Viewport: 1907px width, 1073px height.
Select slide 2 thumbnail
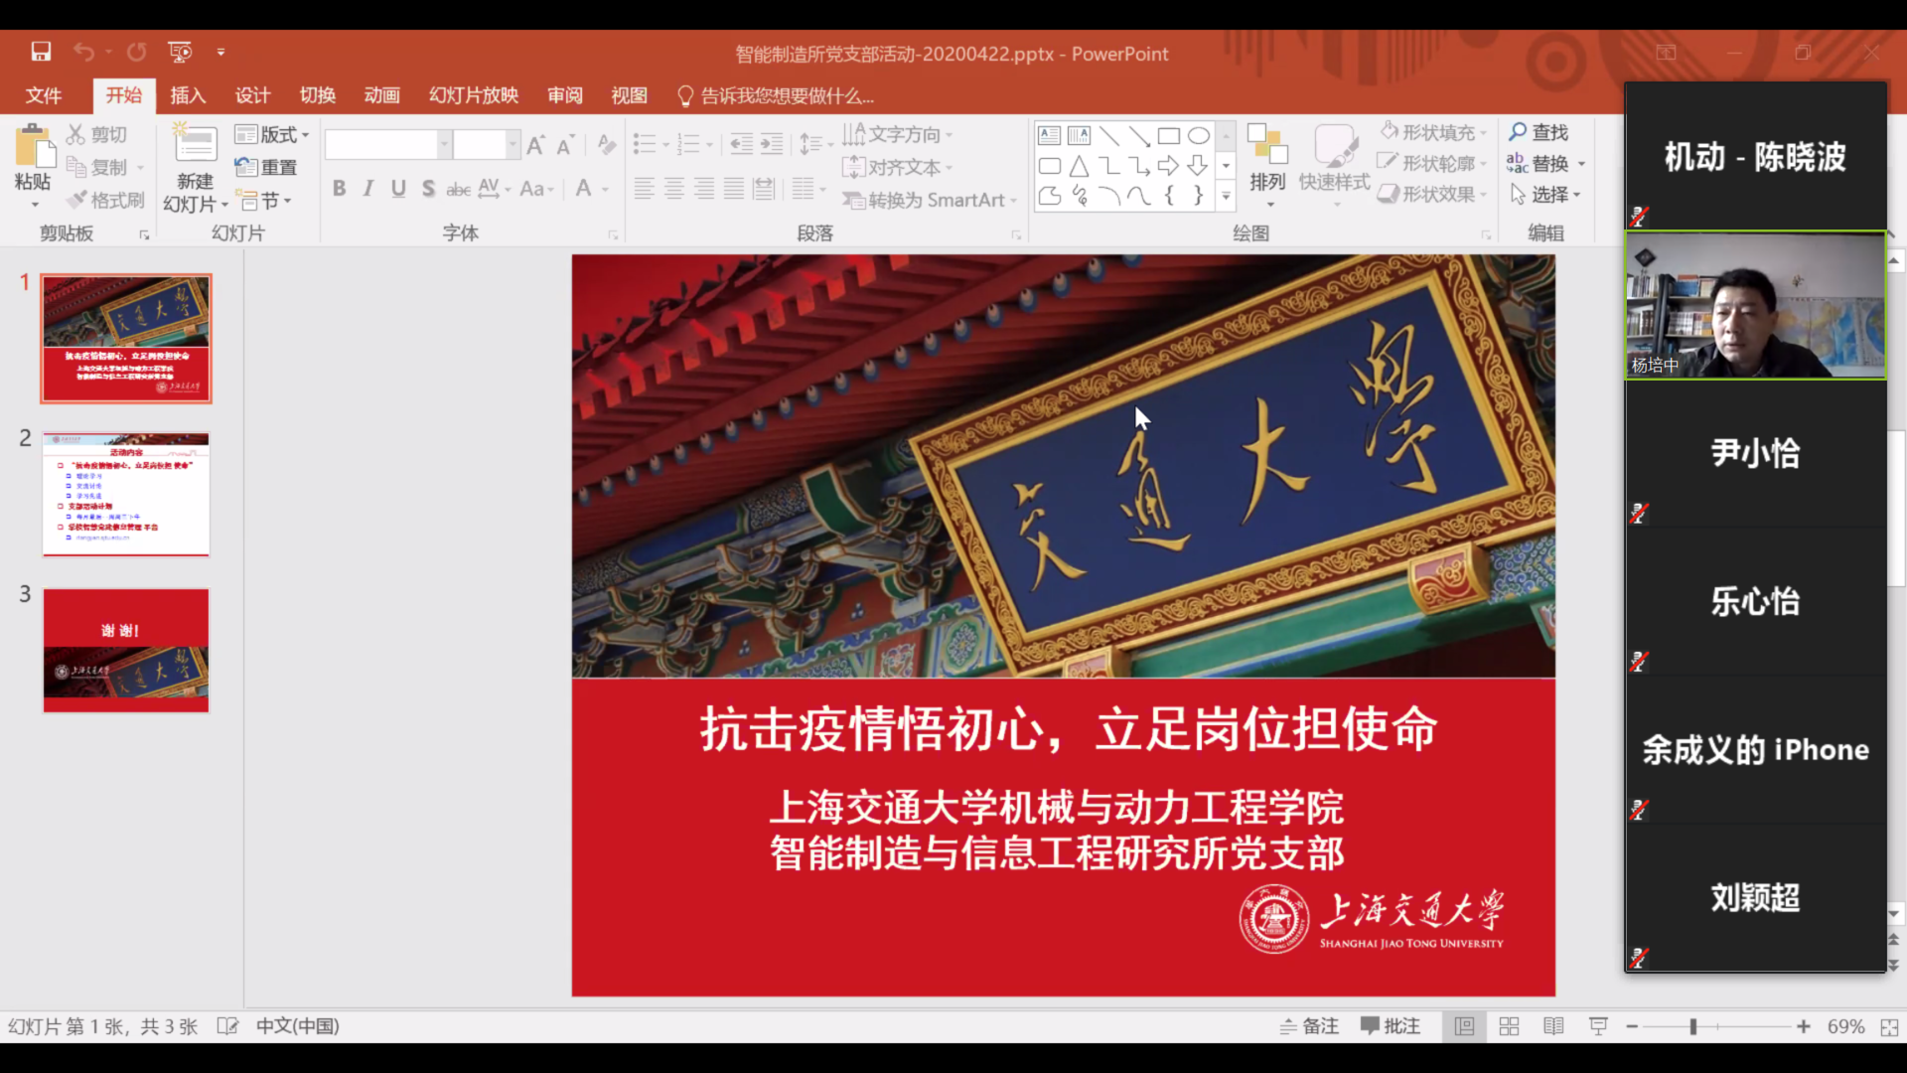[126, 494]
